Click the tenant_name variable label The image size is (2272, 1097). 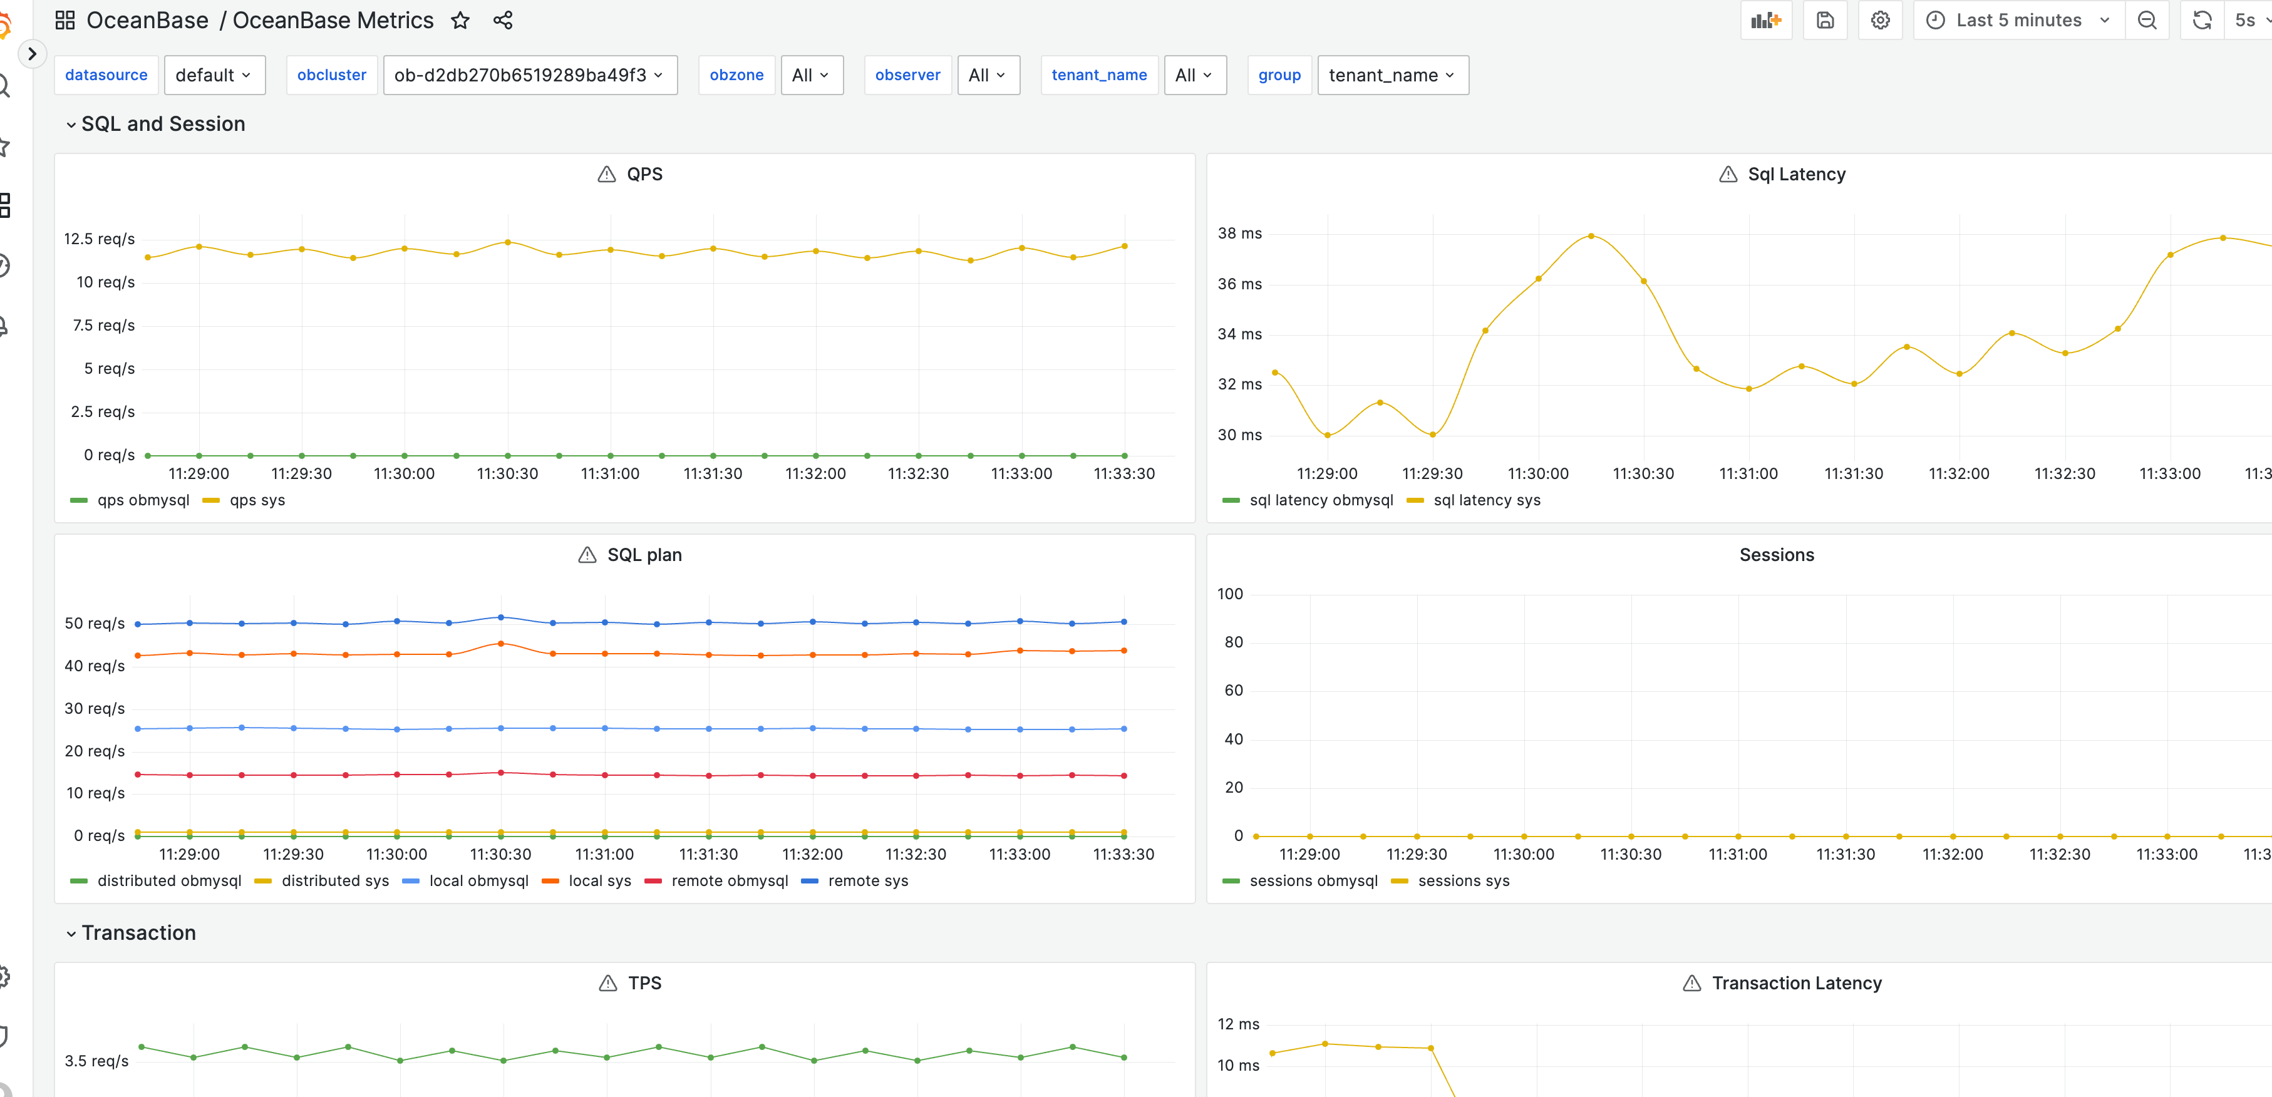point(1099,75)
